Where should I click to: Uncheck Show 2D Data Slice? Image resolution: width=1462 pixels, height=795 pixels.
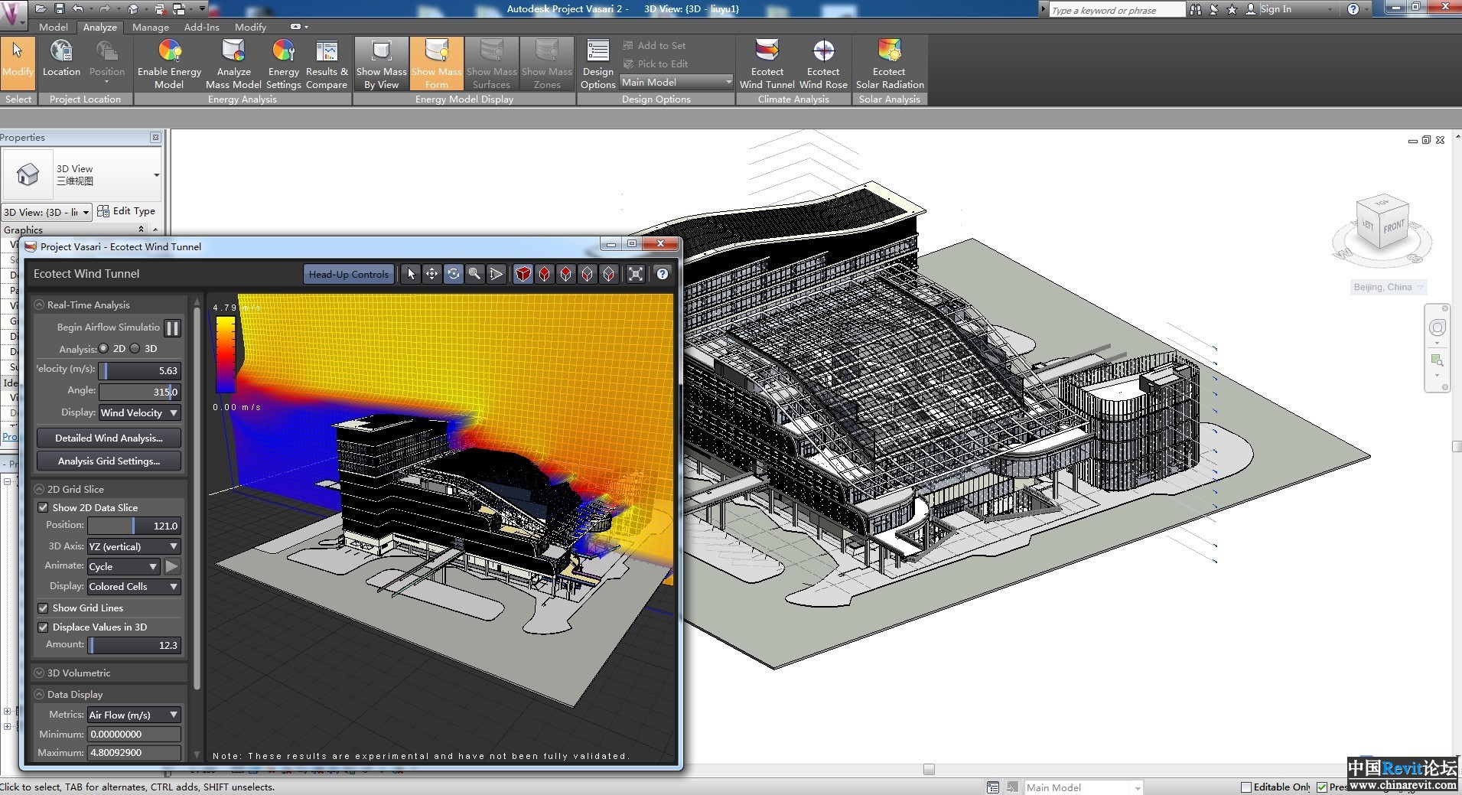(44, 507)
